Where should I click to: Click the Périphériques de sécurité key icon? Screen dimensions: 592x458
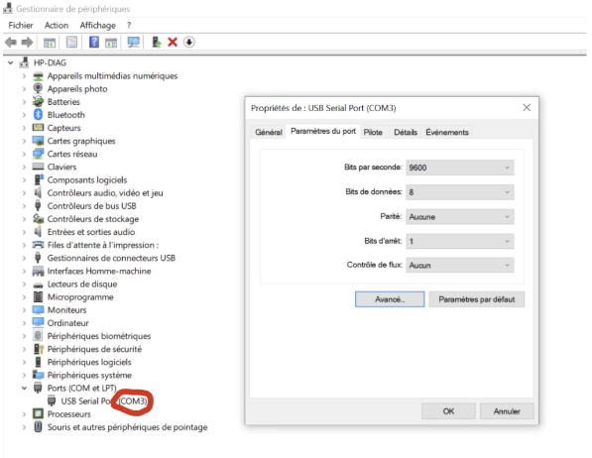pyautogui.click(x=39, y=349)
